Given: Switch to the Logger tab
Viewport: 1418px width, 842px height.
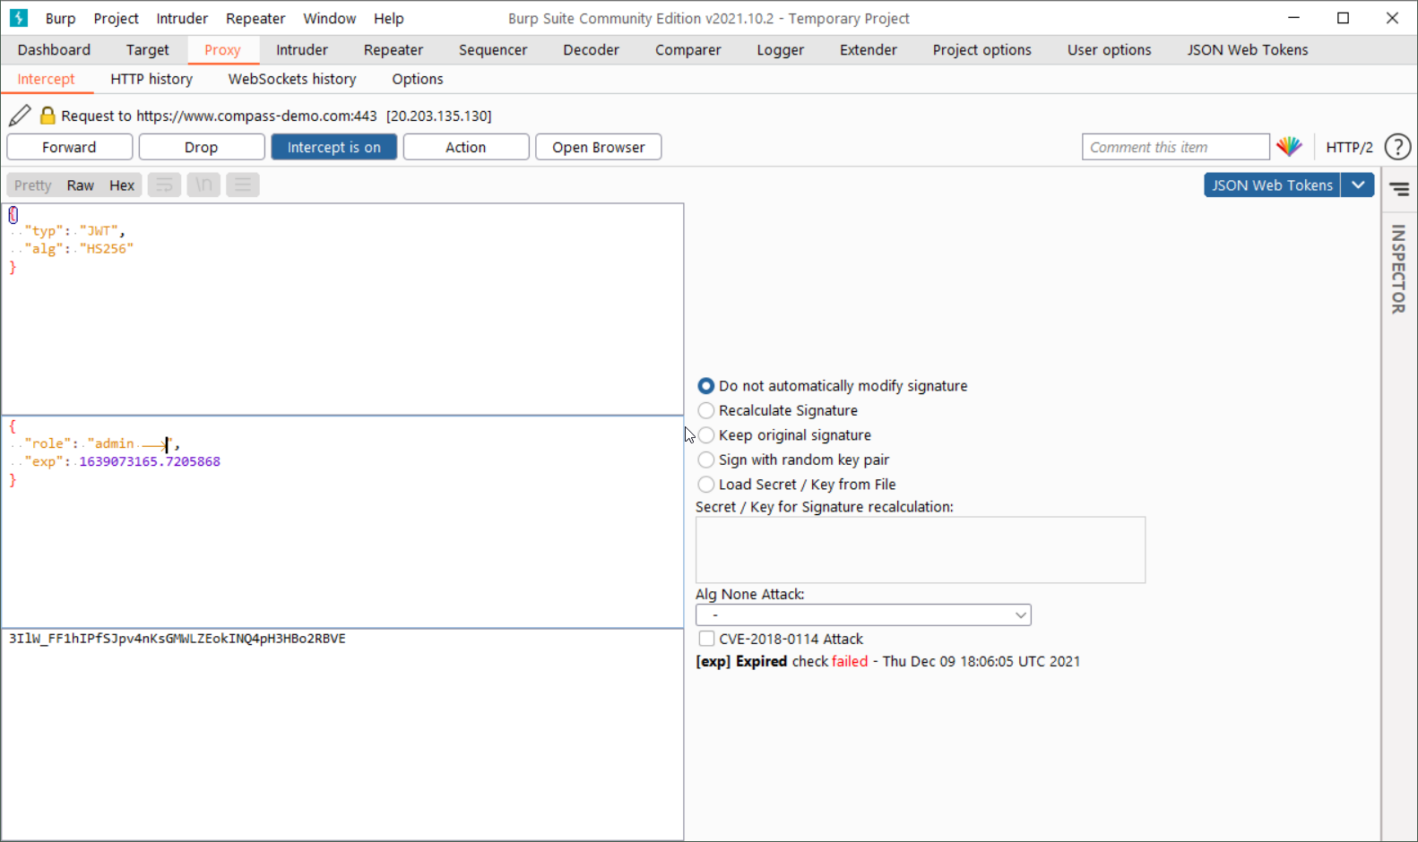Looking at the screenshot, I should point(780,50).
